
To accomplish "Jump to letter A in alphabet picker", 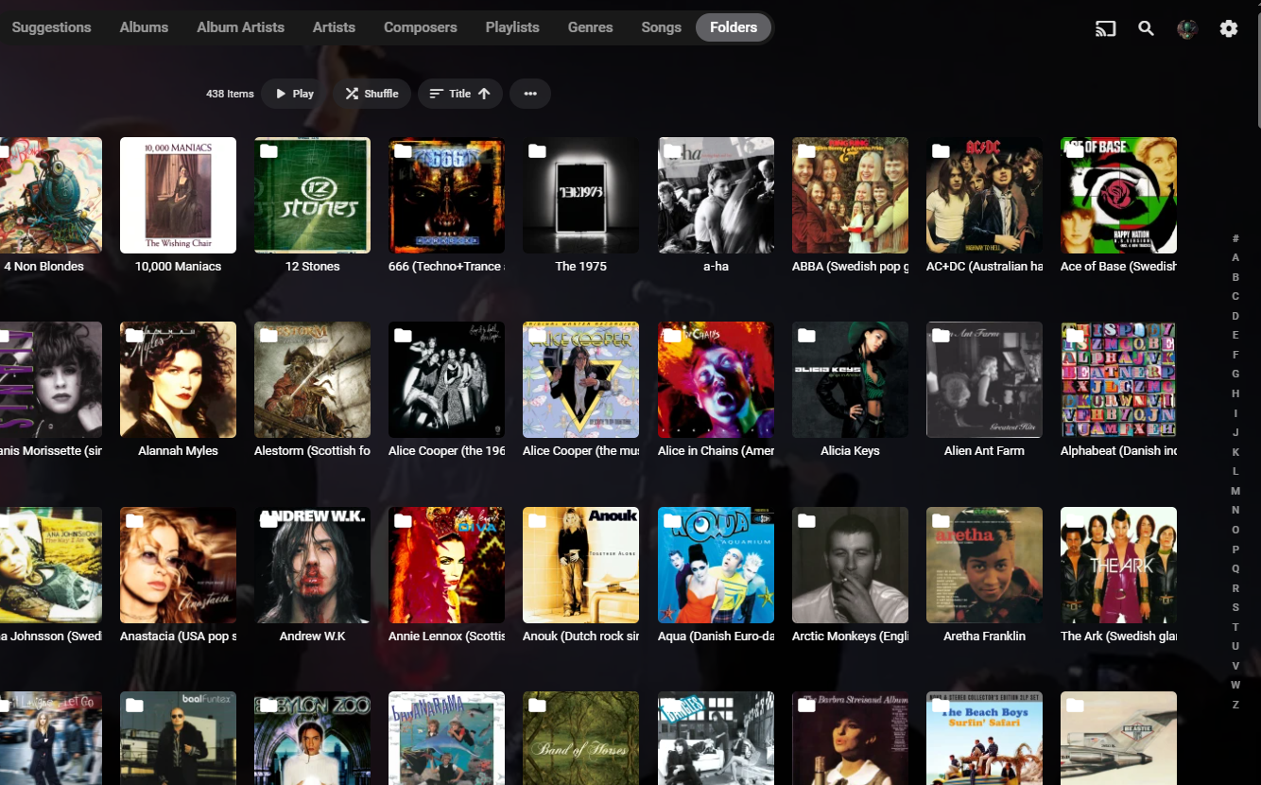I will point(1235,257).
